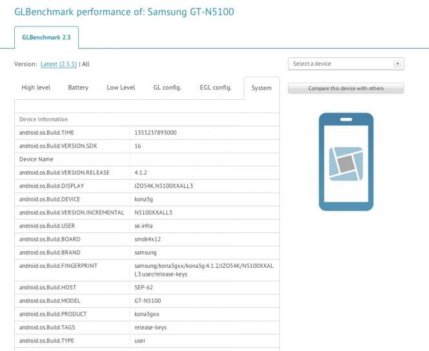The width and height of the screenshot is (429, 351).
Task: Click the build fingerprint value text
Action: pyautogui.click(x=203, y=270)
